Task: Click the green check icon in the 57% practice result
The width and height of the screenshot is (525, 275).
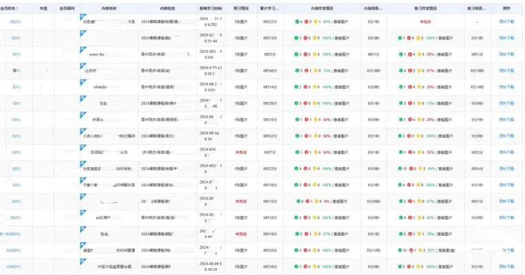Action: (400, 71)
